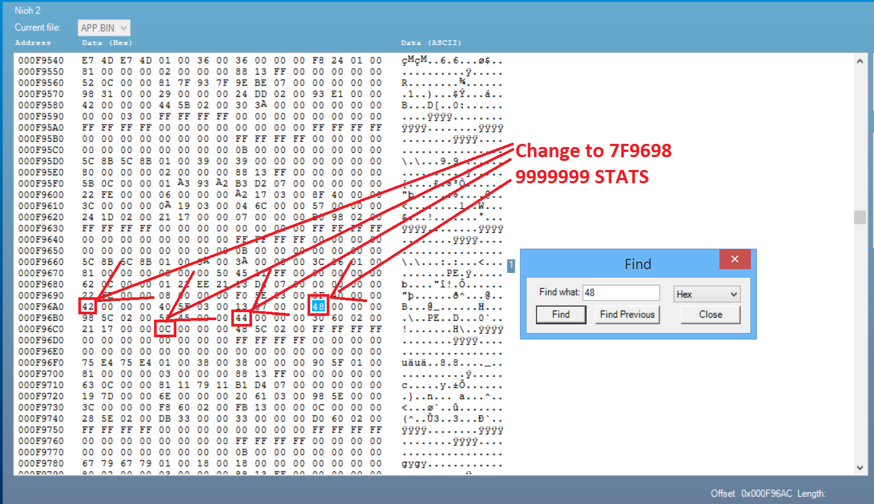Image resolution: width=874 pixels, height=504 pixels.
Task: Click the scroll down arrow of hex view
Action: (860, 468)
